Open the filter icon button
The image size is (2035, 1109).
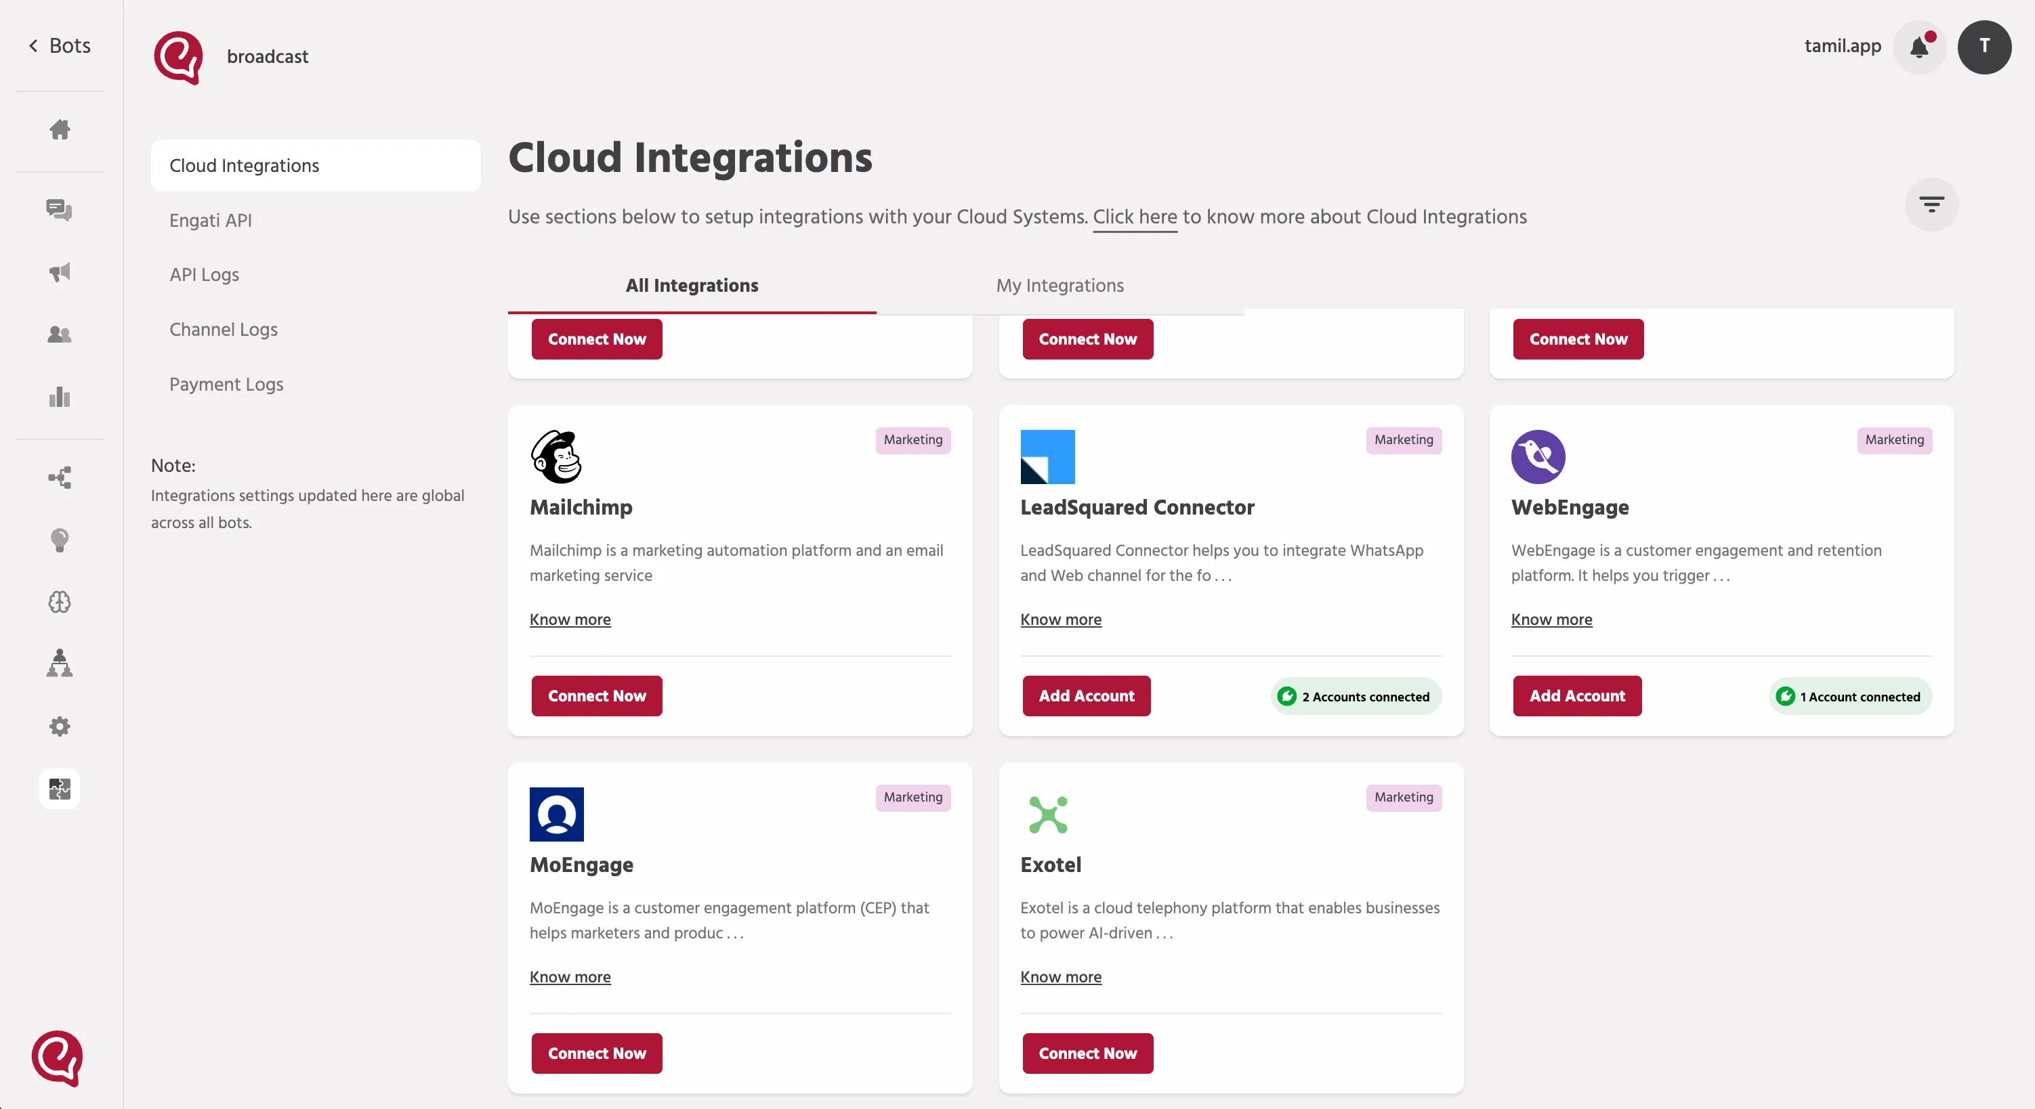pos(1931,205)
